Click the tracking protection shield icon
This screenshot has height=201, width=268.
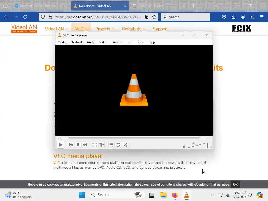click(43, 17)
